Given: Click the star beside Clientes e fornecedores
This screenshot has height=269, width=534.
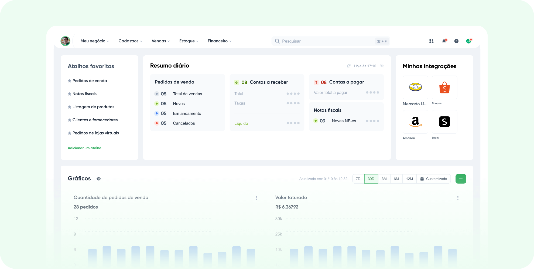Looking at the screenshot, I should point(70,120).
